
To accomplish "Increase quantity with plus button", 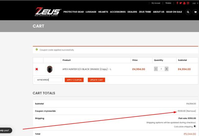I will point(167,69).
